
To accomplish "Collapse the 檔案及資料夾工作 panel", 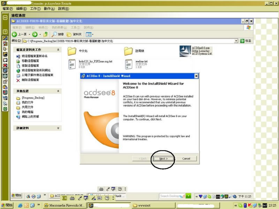I will [x=58, y=50].
